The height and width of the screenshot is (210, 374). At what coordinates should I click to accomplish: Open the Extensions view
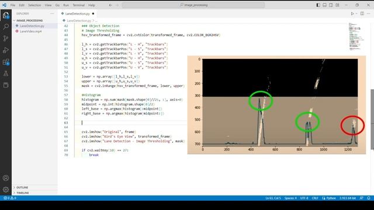point(6,62)
